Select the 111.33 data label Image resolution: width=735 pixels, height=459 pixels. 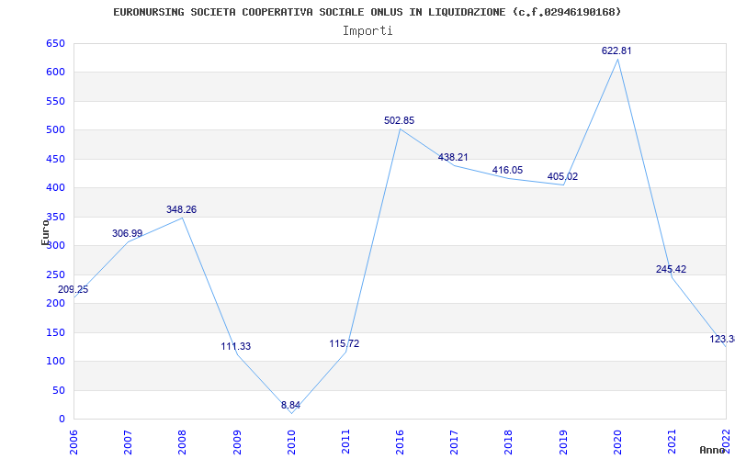click(236, 347)
